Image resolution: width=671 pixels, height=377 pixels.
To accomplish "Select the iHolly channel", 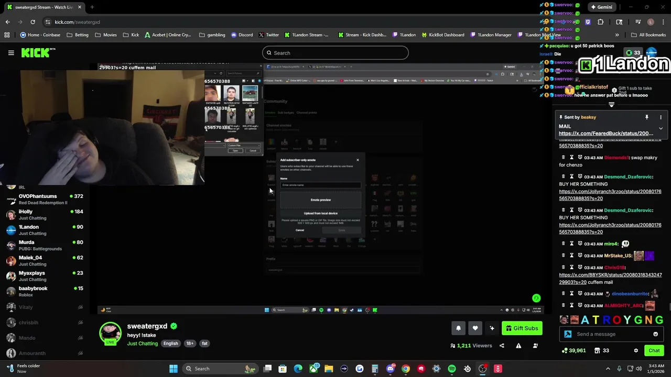I will [x=45, y=215].
